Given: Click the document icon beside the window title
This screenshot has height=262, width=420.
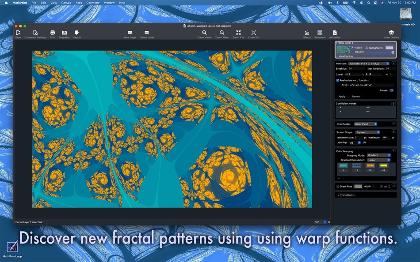Looking at the screenshot, I should coord(184,26).
